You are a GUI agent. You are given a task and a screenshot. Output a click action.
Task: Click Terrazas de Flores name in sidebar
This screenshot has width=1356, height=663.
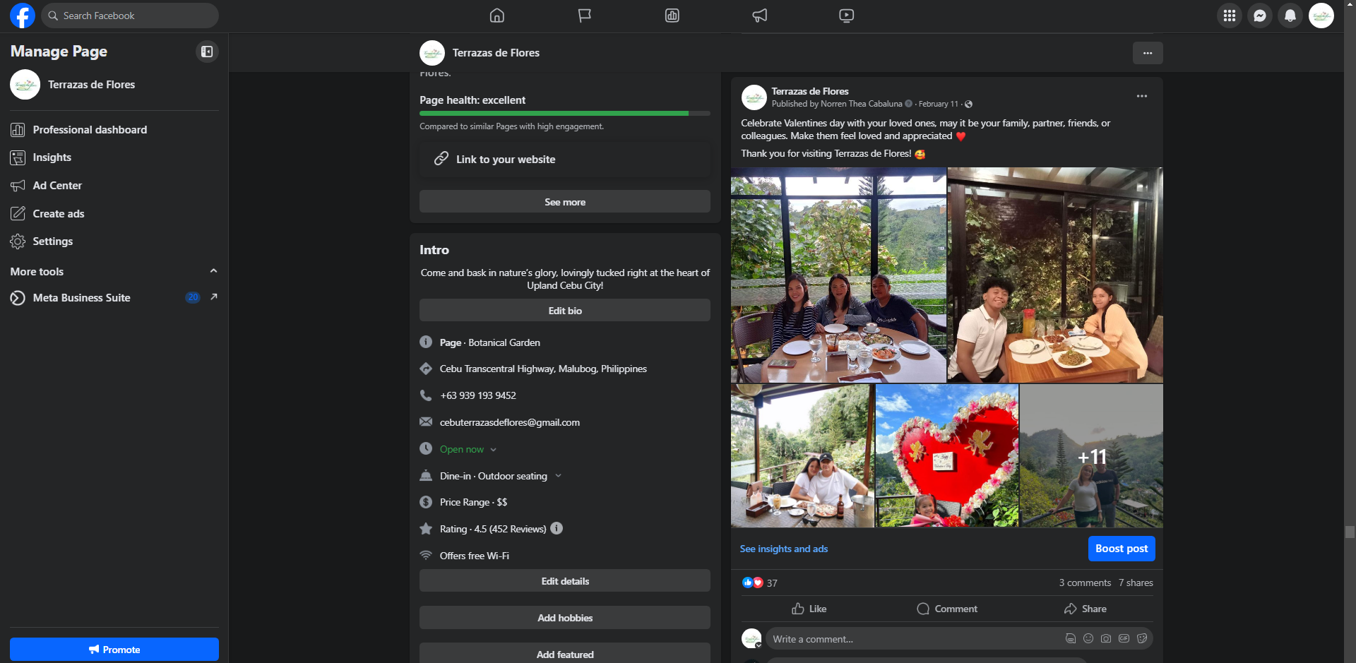click(92, 85)
